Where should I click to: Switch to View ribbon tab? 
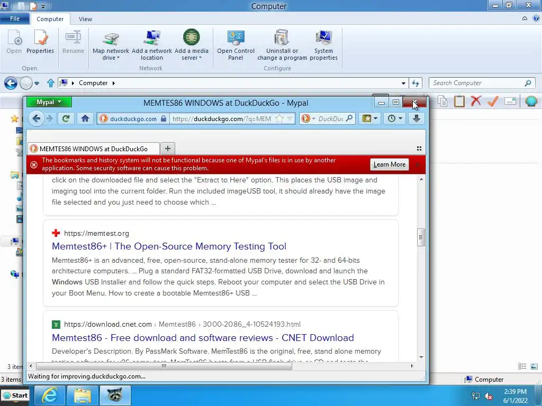(85, 19)
